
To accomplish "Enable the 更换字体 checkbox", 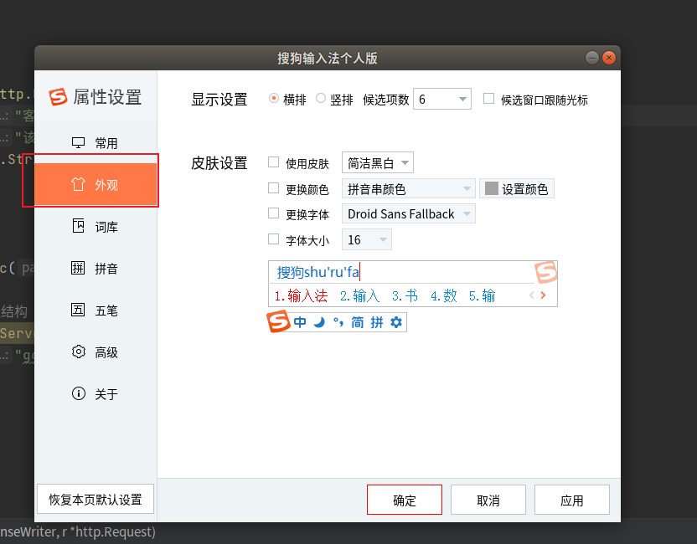I will (273, 213).
